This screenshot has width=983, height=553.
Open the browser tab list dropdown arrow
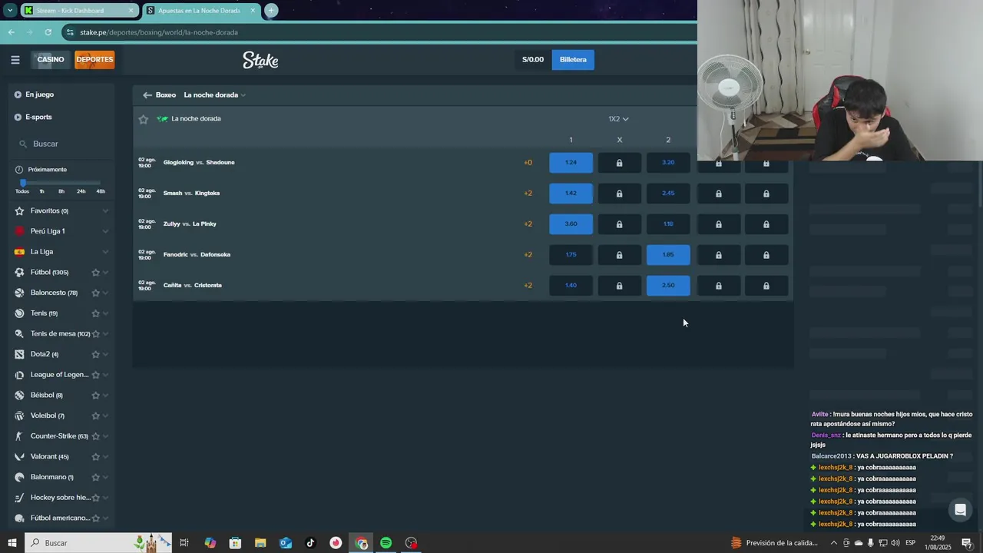pos(10,11)
